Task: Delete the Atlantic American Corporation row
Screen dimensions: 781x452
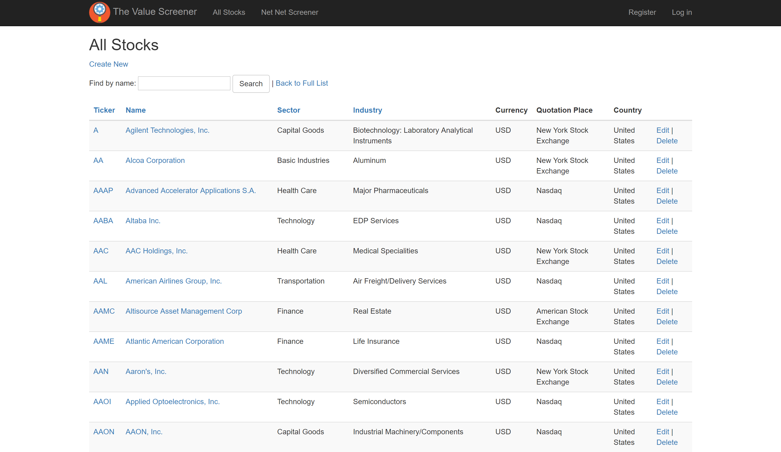Action: pyautogui.click(x=667, y=351)
